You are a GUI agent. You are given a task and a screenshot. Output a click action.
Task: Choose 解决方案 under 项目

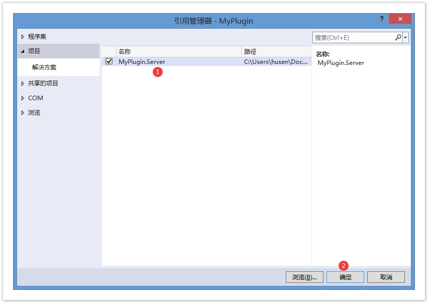coord(44,67)
